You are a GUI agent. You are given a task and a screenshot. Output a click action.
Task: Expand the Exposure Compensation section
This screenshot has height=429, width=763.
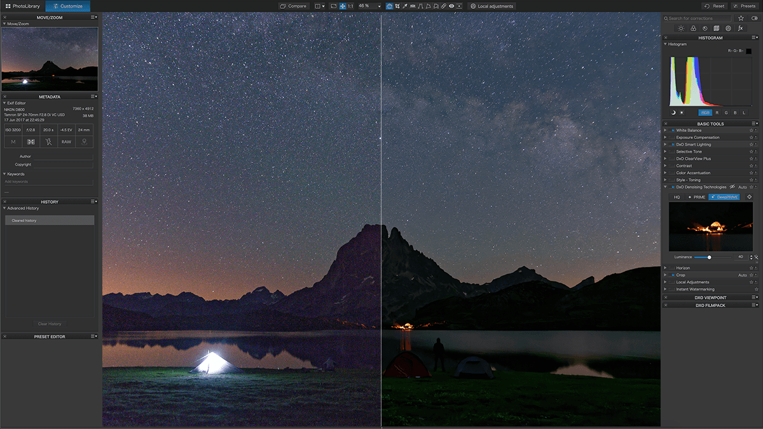point(665,137)
